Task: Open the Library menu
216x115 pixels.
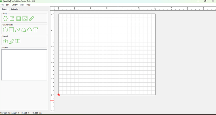Action: 15,5
